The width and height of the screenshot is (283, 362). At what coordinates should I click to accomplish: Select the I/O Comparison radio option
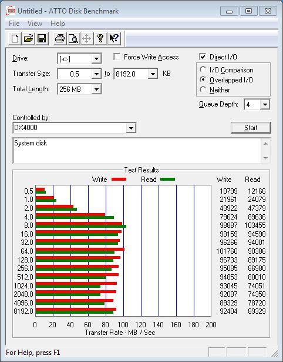pyautogui.click(x=203, y=69)
